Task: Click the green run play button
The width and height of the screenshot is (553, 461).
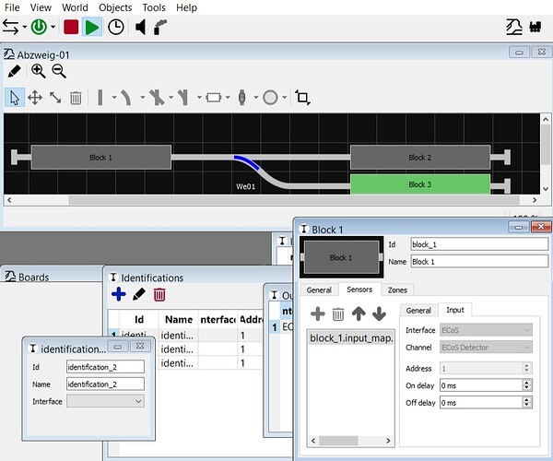Action: click(92, 27)
